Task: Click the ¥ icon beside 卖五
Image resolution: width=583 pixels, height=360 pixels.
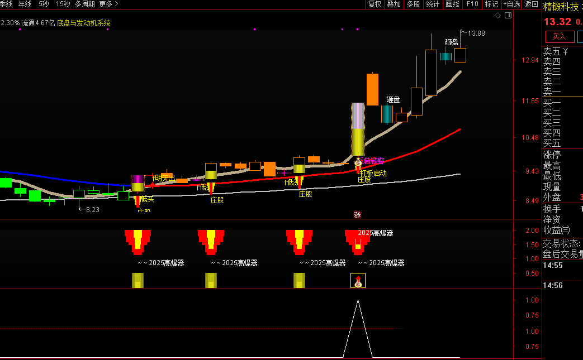Action: (565, 52)
